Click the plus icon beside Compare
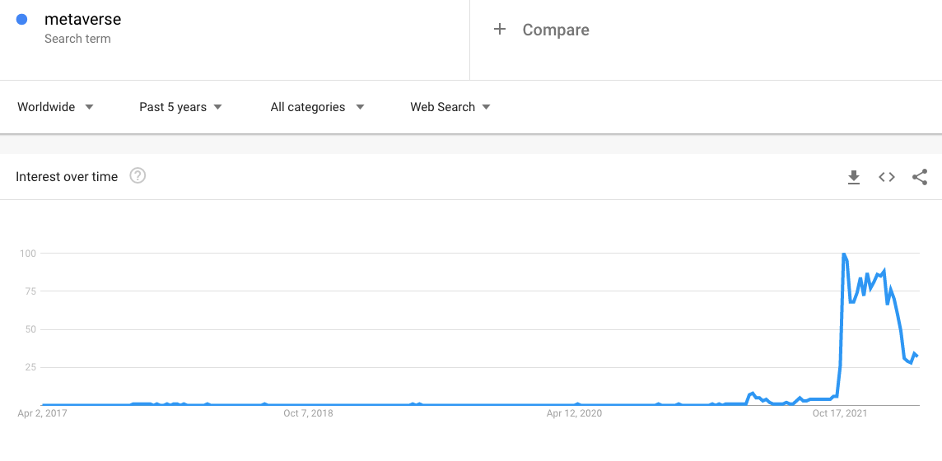Viewport: 942px width, 461px height. (499, 30)
